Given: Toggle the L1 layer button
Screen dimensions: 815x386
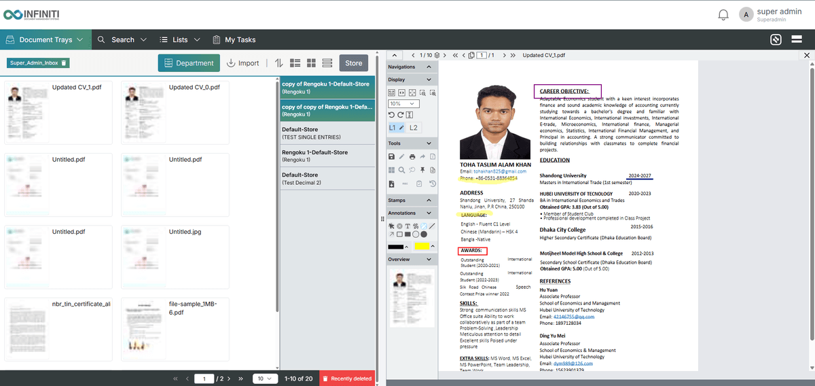Looking at the screenshot, I should coord(397,128).
